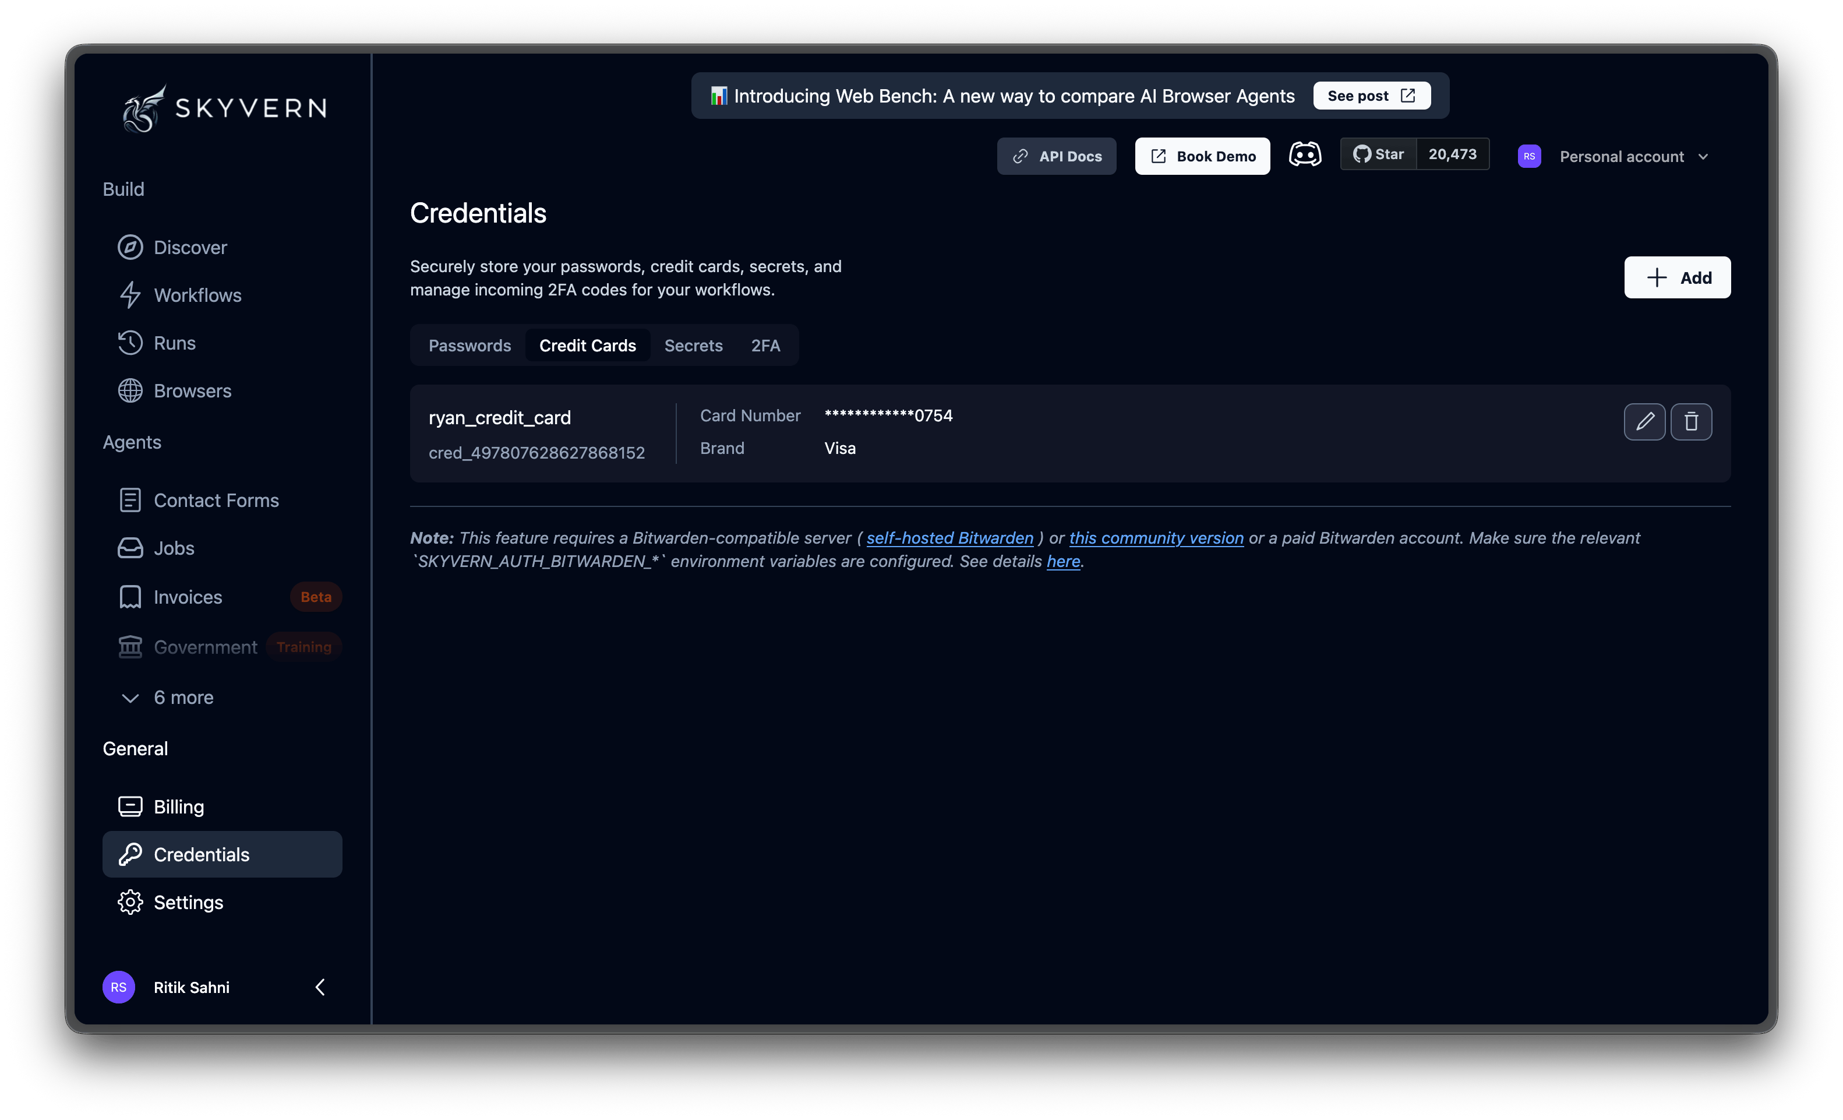Click the Add credential button
The height and width of the screenshot is (1120, 1843).
pyautogui.click(x=1677, y=277)
